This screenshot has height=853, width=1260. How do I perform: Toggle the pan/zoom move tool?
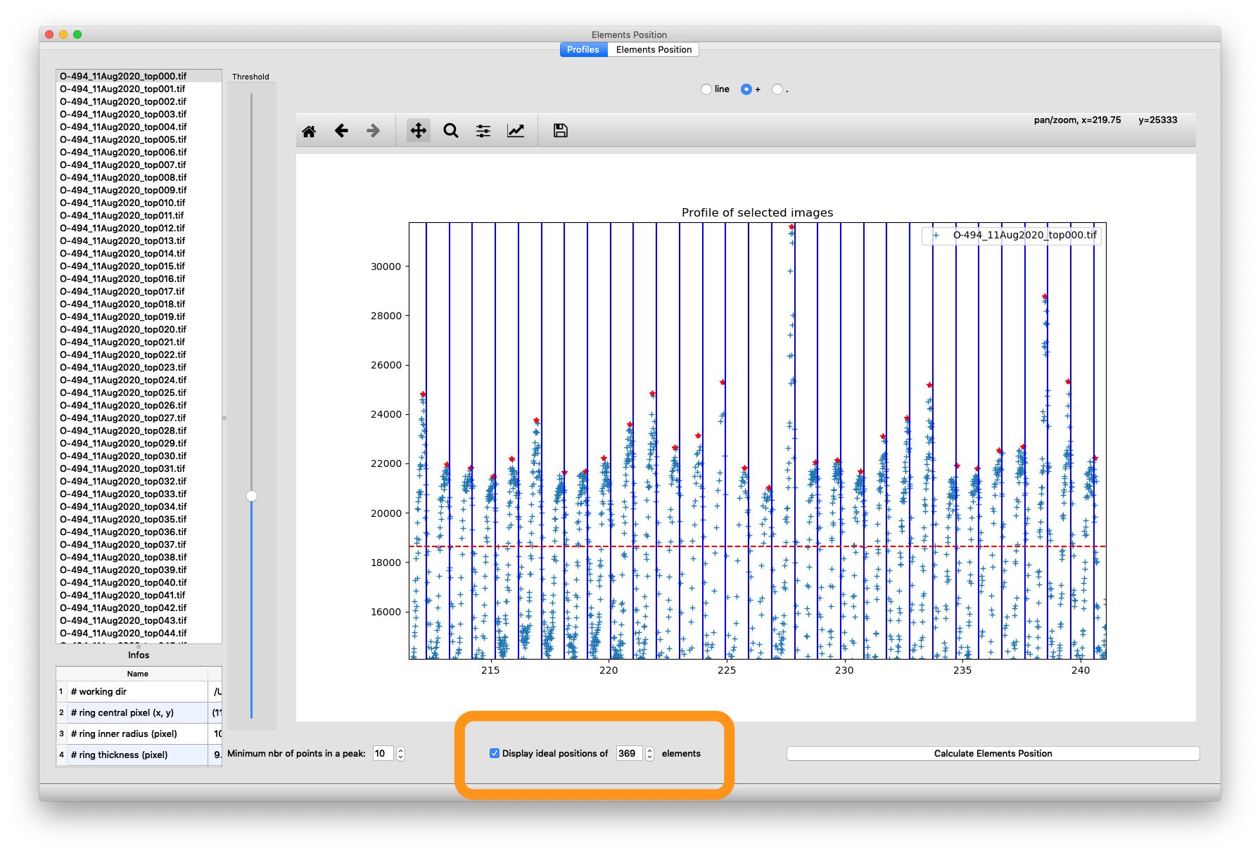(x=418, y=131)
